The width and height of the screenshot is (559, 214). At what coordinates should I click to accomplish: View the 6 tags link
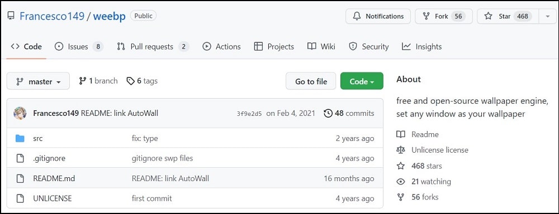(142, 81)
